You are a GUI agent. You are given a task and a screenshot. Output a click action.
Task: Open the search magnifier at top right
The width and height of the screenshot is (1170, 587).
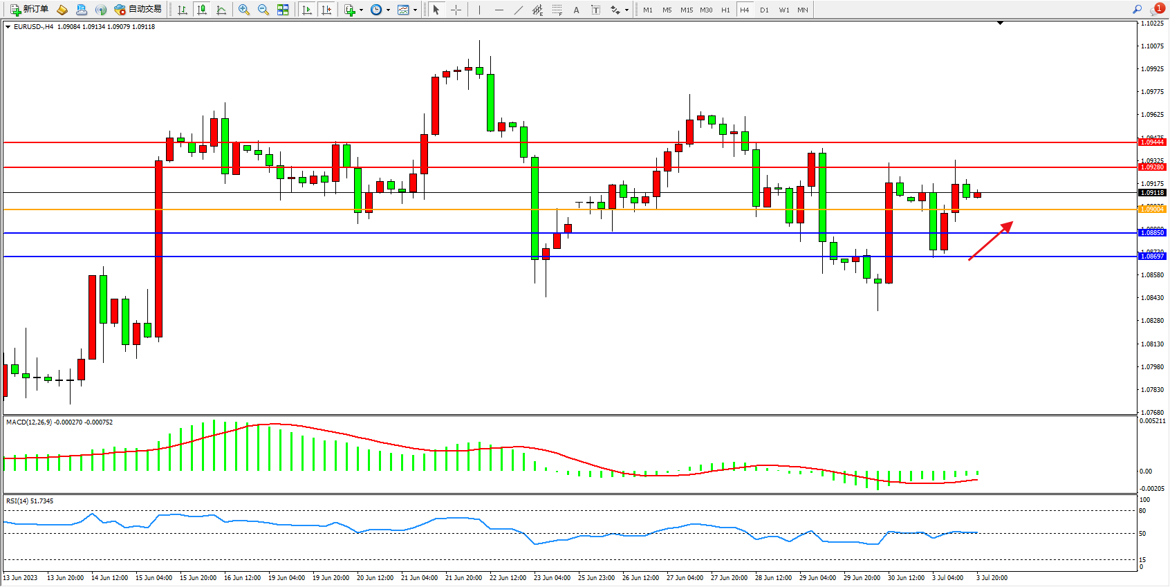(x=1137, y=10)
